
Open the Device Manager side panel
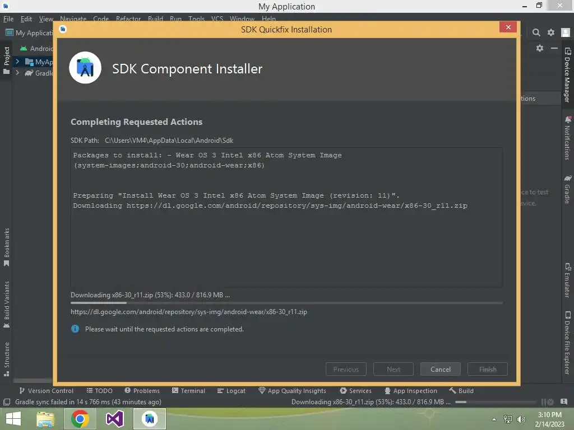pos(567,75)
